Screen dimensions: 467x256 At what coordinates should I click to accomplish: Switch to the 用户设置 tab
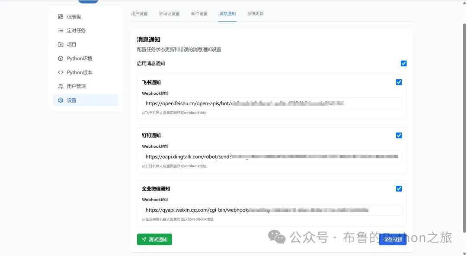139,14
